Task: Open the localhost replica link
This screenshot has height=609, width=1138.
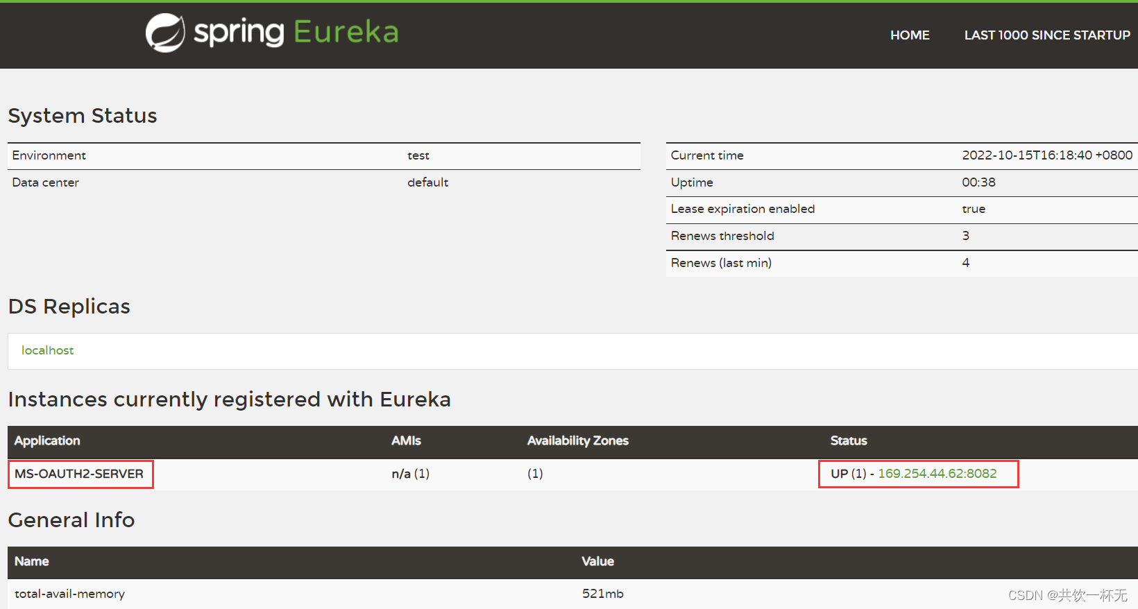Action: click(x=47, y=350)
